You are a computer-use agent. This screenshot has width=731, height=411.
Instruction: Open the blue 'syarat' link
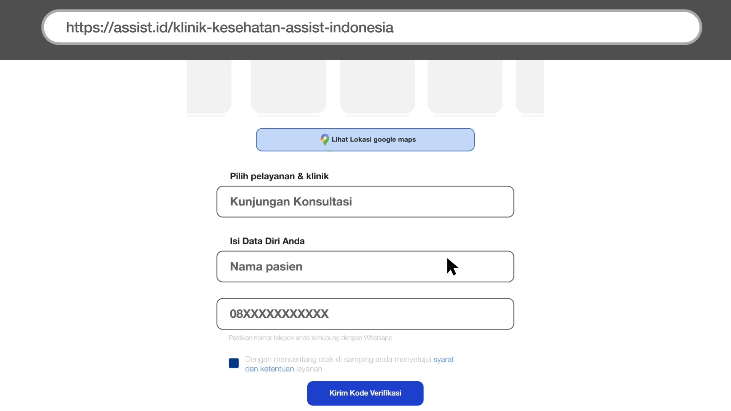(x=443, y=359)
